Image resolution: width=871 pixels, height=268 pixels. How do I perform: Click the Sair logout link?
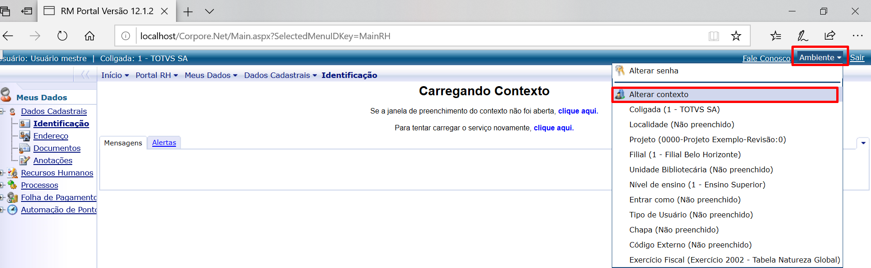click(857, 57)
